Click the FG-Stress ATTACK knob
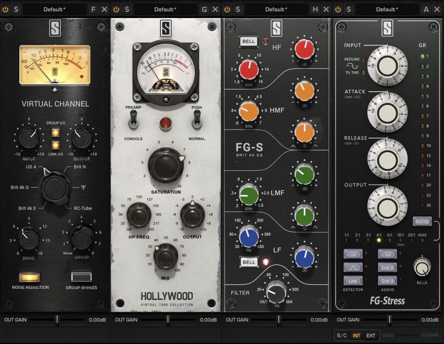The width and height of the screenshot is (444, 344). [387, 112]
